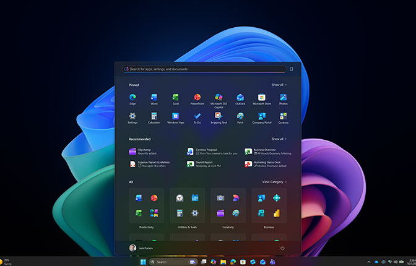Open Microsoft Store pinned app

click(262, 98)
